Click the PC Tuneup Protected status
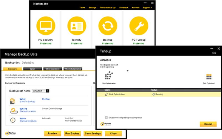The height and width of the screenshot is (139, 222). [x=139, y=44]
